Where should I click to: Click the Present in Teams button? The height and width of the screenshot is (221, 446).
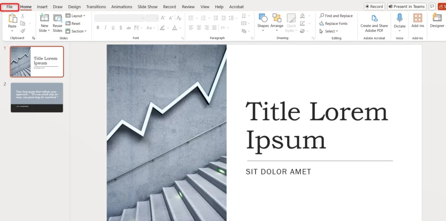click(406, 7)
